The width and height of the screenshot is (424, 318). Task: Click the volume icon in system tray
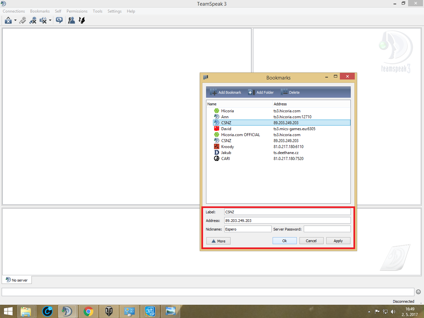coord(393,311)
